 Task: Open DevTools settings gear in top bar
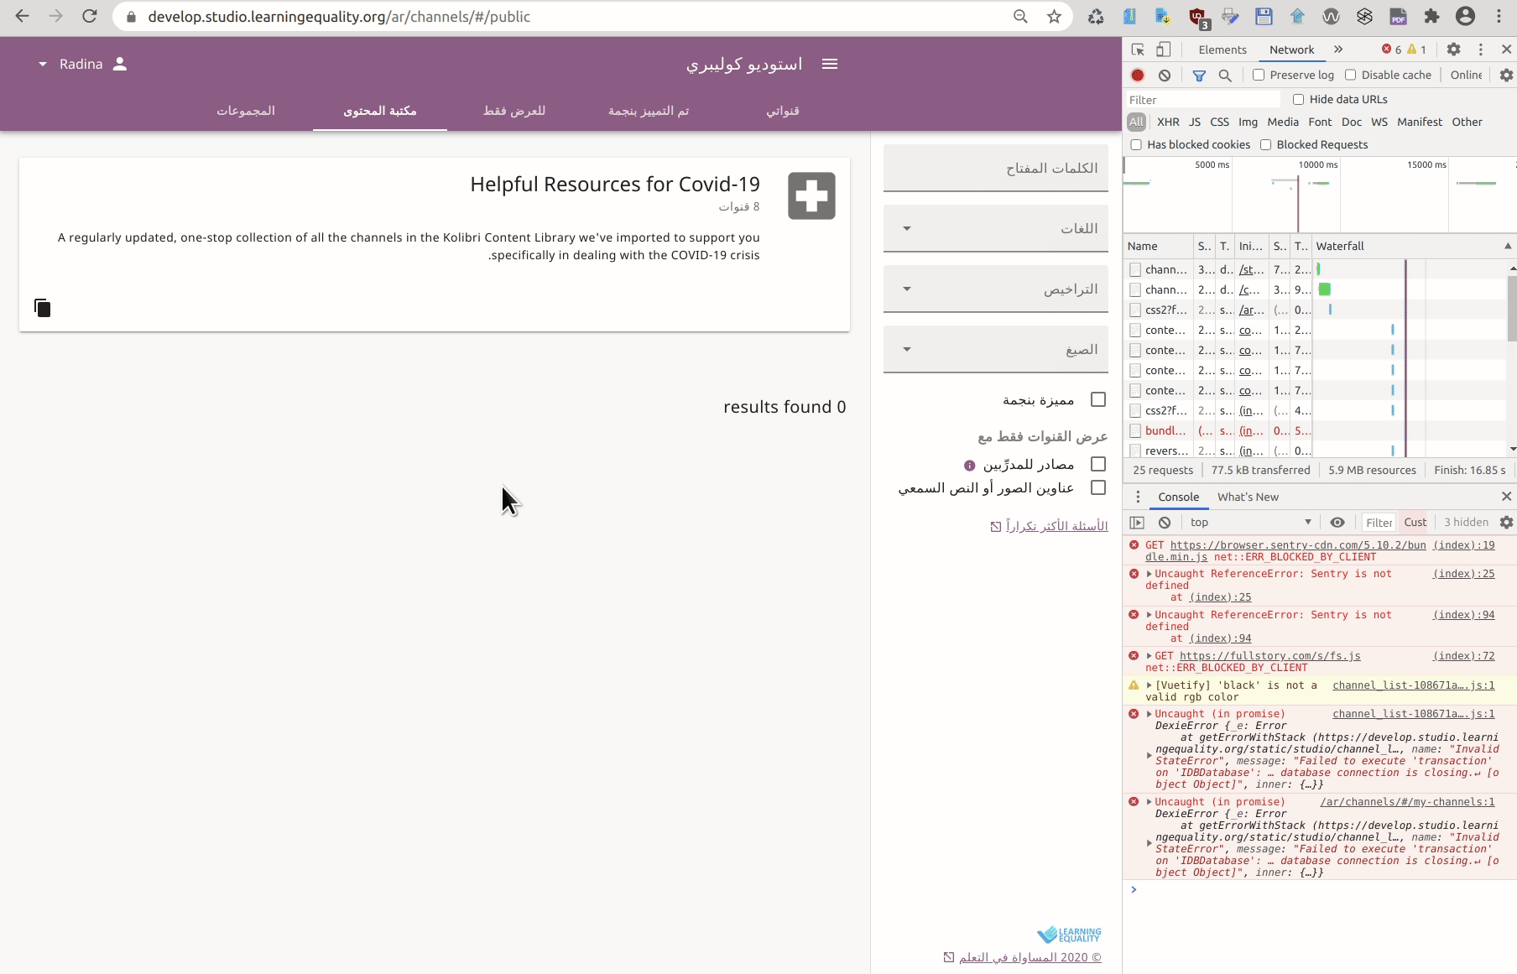point(1454,49)
